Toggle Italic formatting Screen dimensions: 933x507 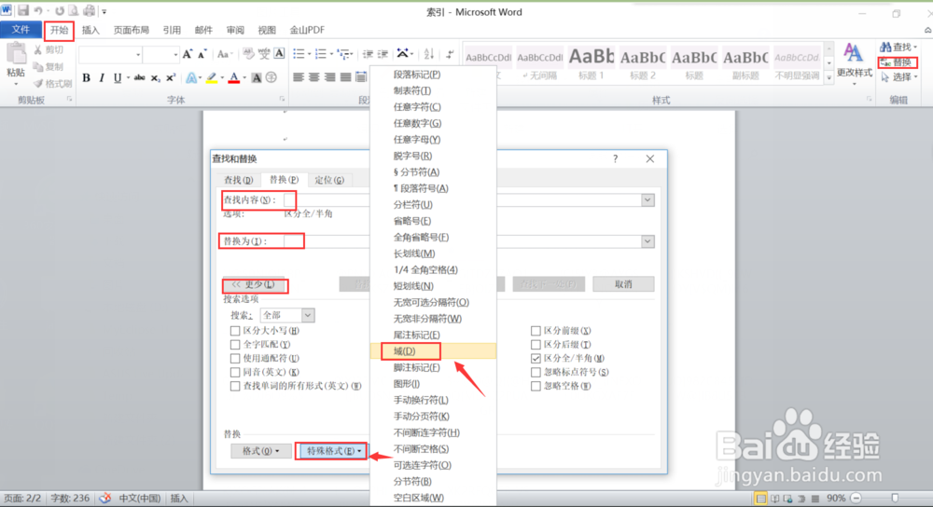point(102,78)
